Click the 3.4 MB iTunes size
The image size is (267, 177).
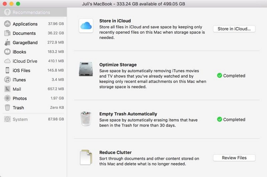tap(58, 80)
